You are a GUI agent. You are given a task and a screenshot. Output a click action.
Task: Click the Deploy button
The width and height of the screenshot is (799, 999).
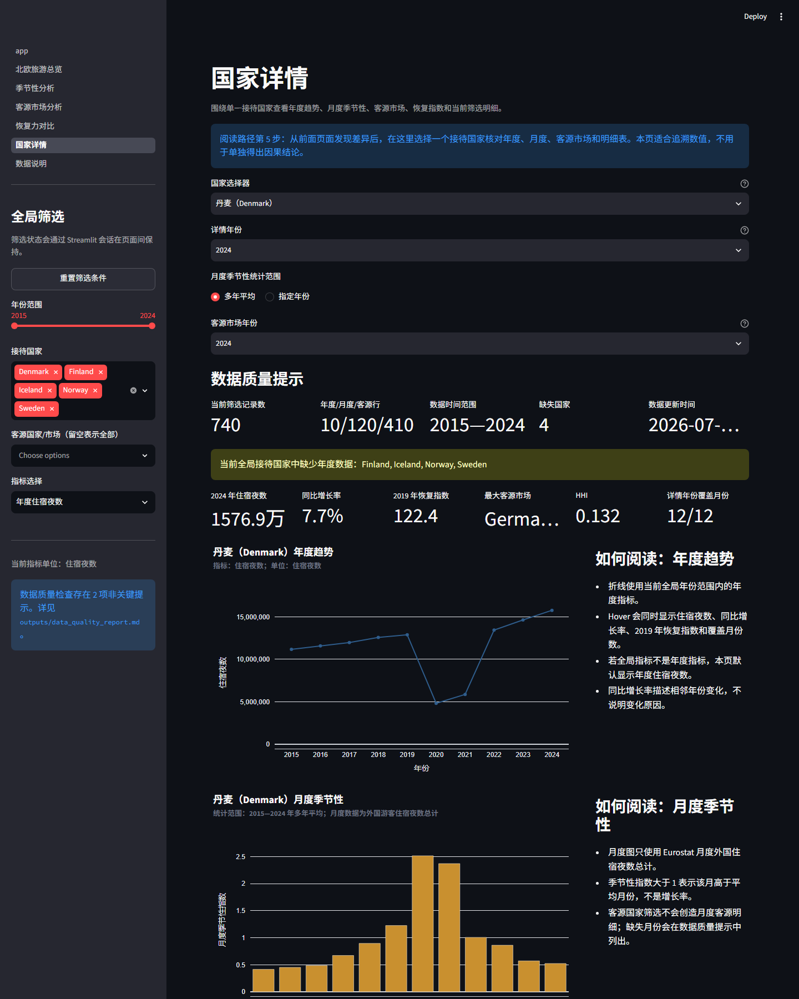tap(755, 17)
